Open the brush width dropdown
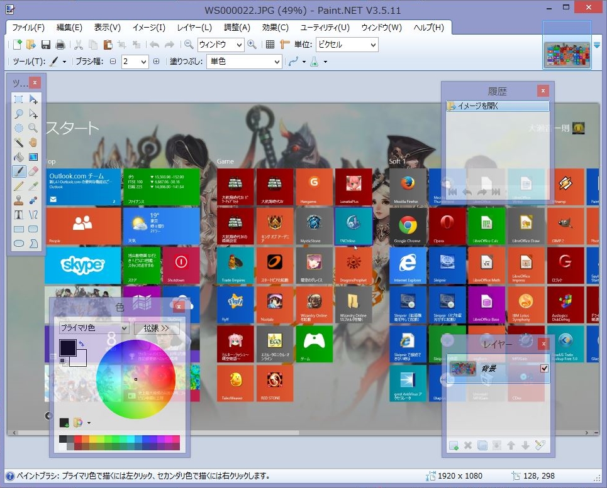 143,62
